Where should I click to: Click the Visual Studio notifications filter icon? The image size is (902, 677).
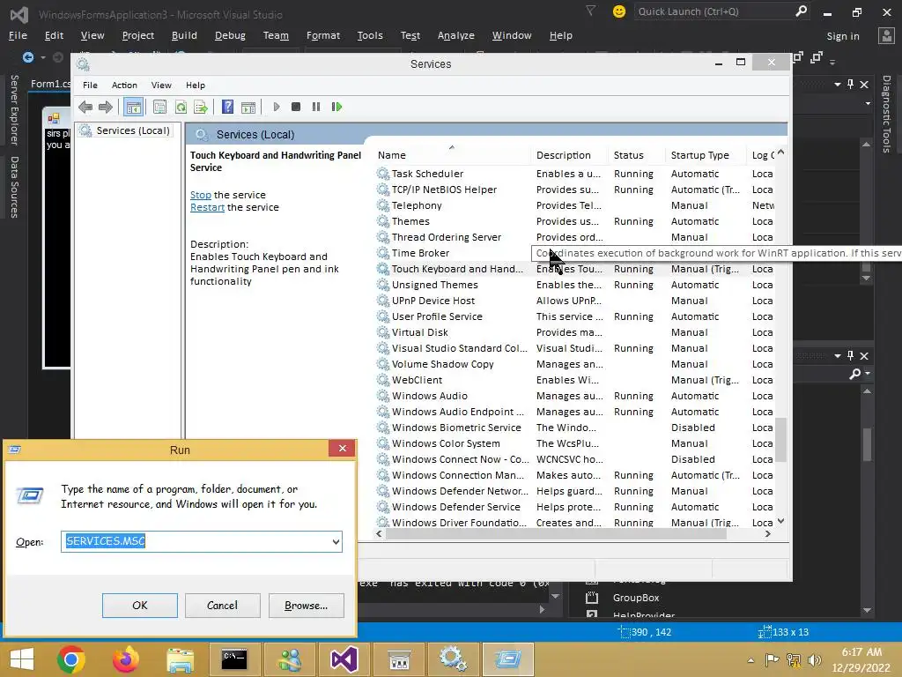591,11
